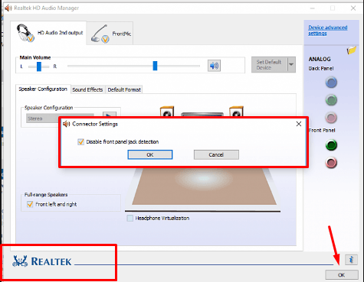Screen dimensions: 364x282
Task: Click the Back Panel label
Action: (x=321, y=69)
